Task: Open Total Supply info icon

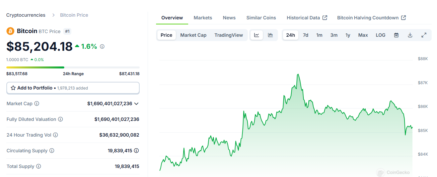Action: (x=39, y=166)
